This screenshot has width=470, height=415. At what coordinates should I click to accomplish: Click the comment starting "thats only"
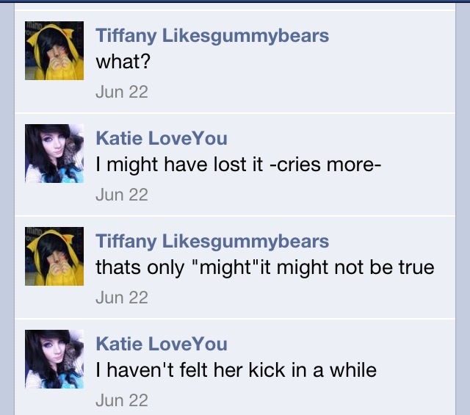tap(264, 267)
